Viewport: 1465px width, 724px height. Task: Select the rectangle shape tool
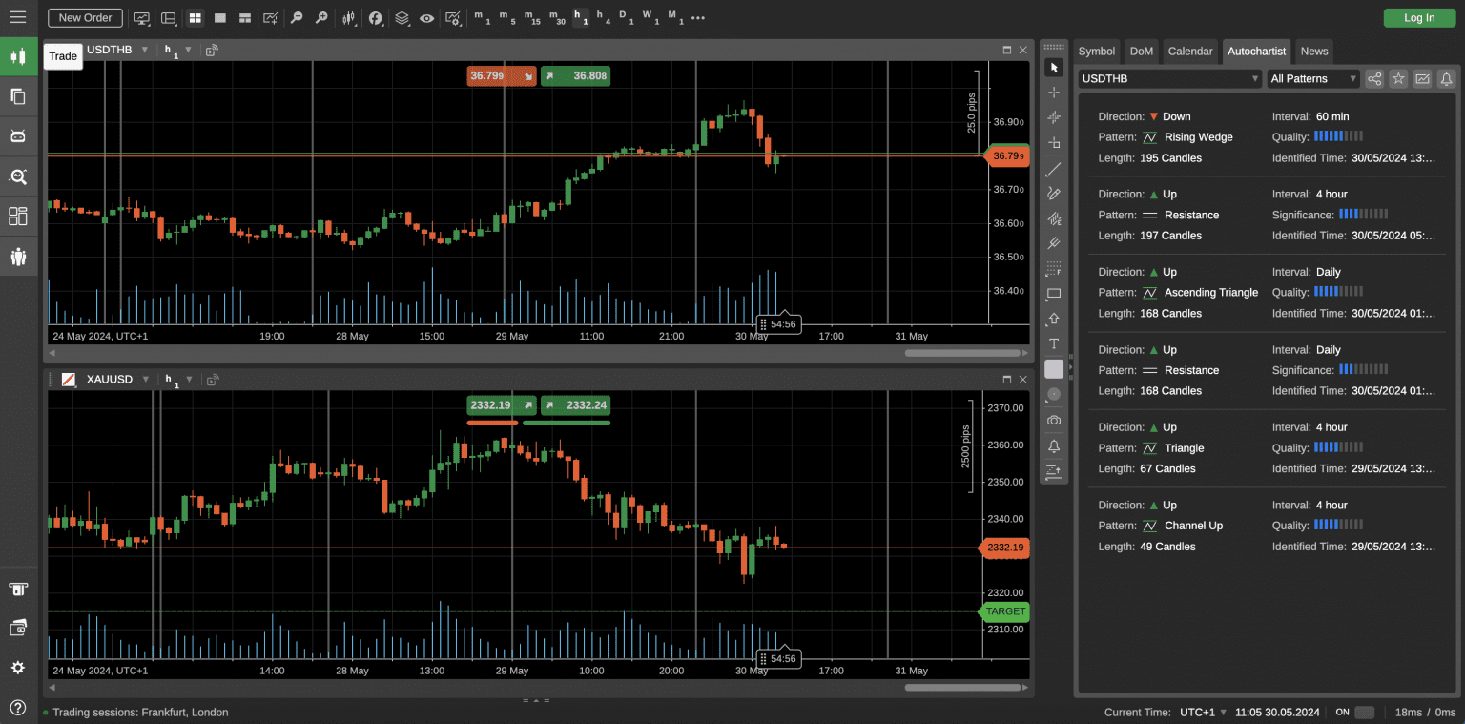(x=1054, y=294)
